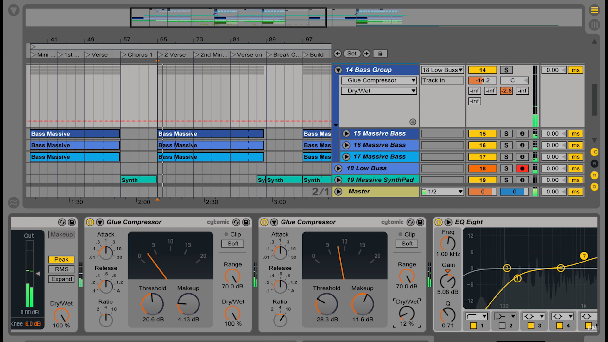Image resolution: width=608 pixels, height=342 pixels.
Task: Launch the 16 Massive Bass track play icon
Action: click(346, 145)
